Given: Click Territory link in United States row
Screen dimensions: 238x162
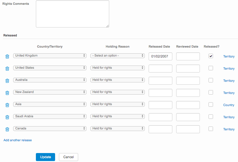Looking at the screenshot, I should point(229,69).
